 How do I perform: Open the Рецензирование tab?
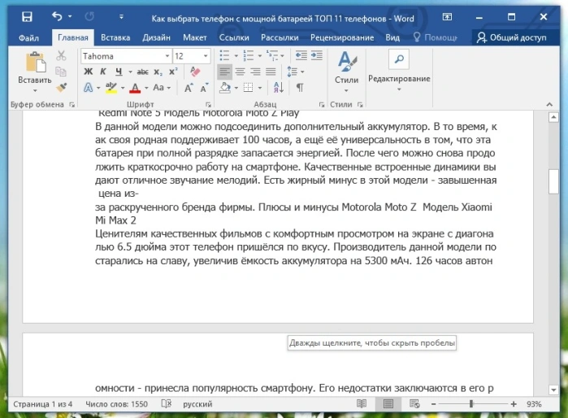(x=342, y=37)
